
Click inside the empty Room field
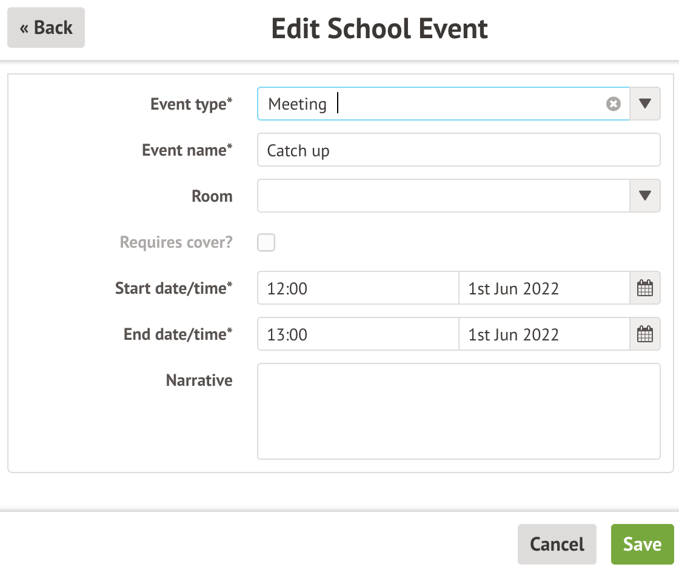coord(444,196)
